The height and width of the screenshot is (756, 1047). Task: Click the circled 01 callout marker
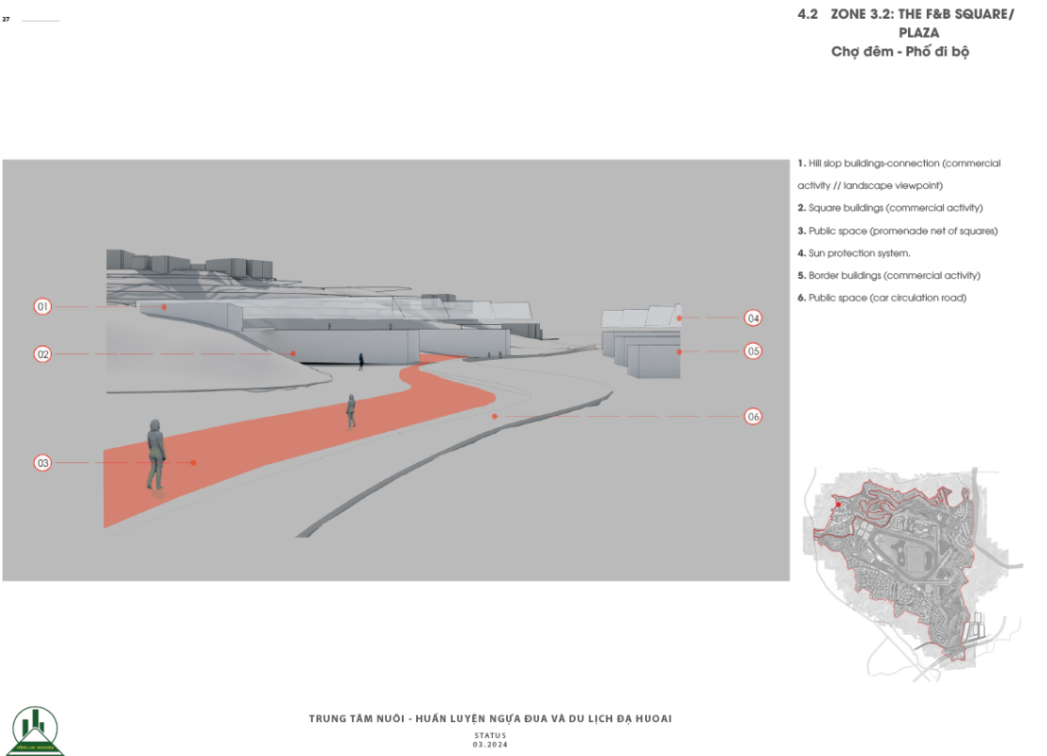pos(43,306)
